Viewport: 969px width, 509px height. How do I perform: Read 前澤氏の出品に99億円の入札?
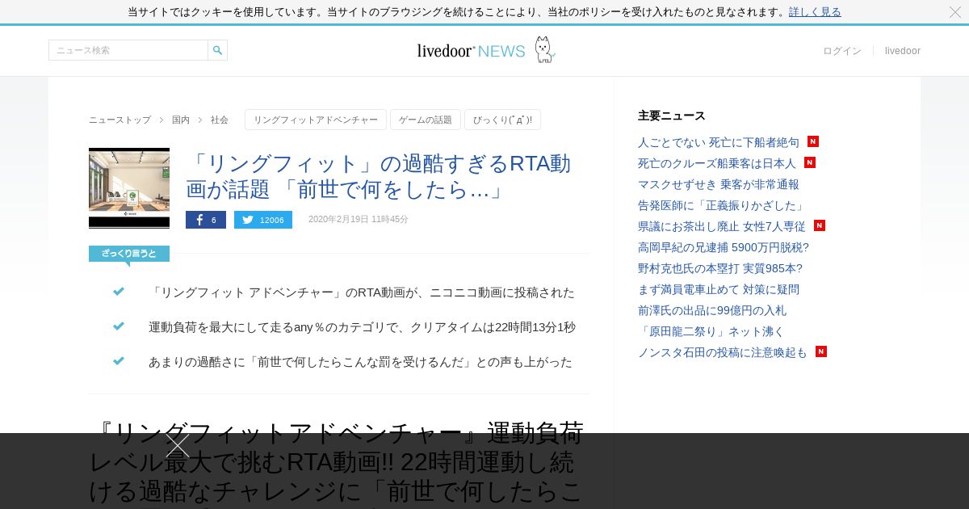[712, 310]
